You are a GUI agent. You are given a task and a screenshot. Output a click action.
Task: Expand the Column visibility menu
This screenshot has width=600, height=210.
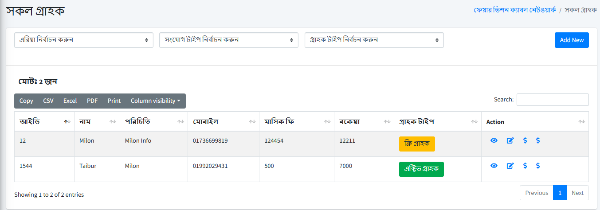point(155,101)
